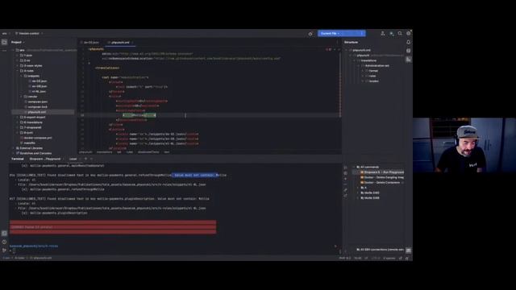Select All commands in command list
This screenshot has height=290, width=516.
pyautogui.click(x=368, y=167)
